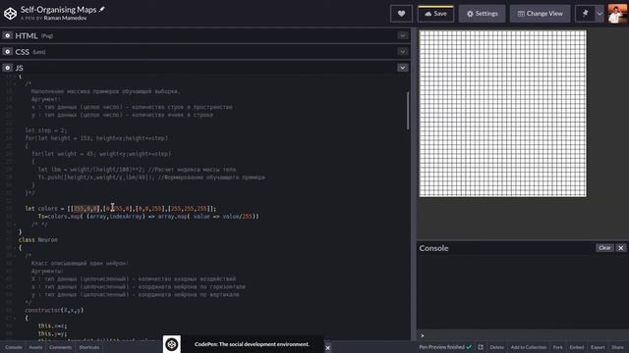Expand the HTML panel dropdown arrow
The width and height of the screenshot is (629, 353).
pyautogui.click(x=402, y=35)
